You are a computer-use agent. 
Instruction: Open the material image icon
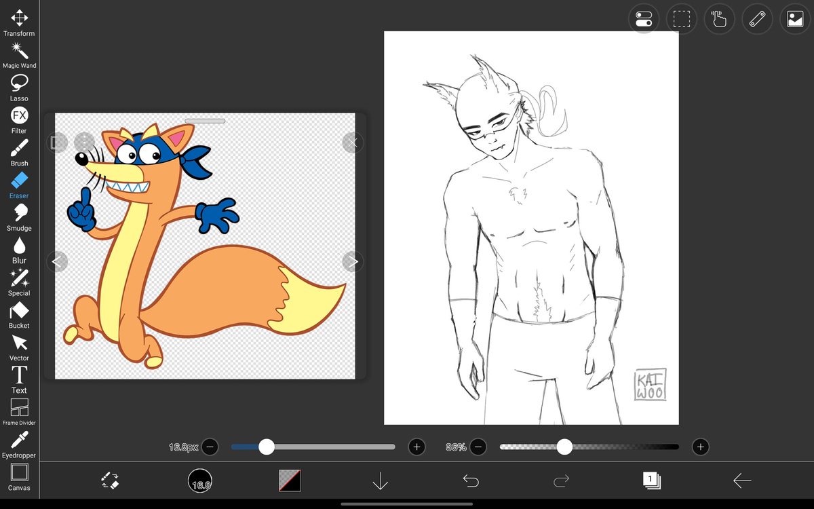(795, 19)
